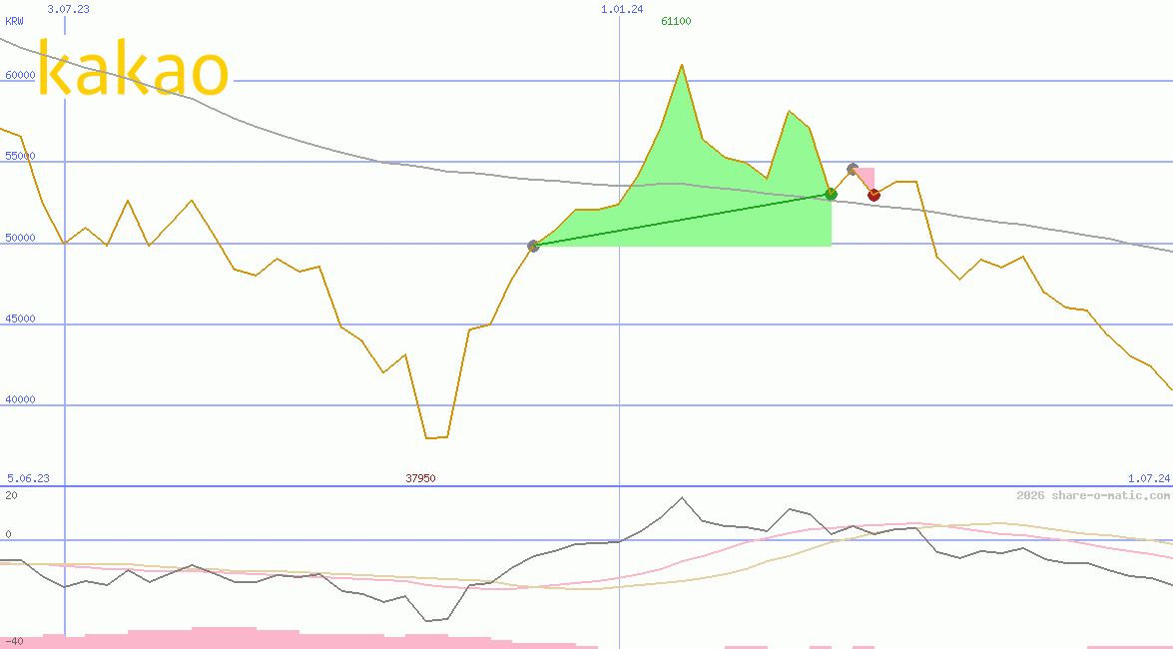Click the 3.07.23 date label
This screenshot has height=649, width=1173.
point(68,9)
